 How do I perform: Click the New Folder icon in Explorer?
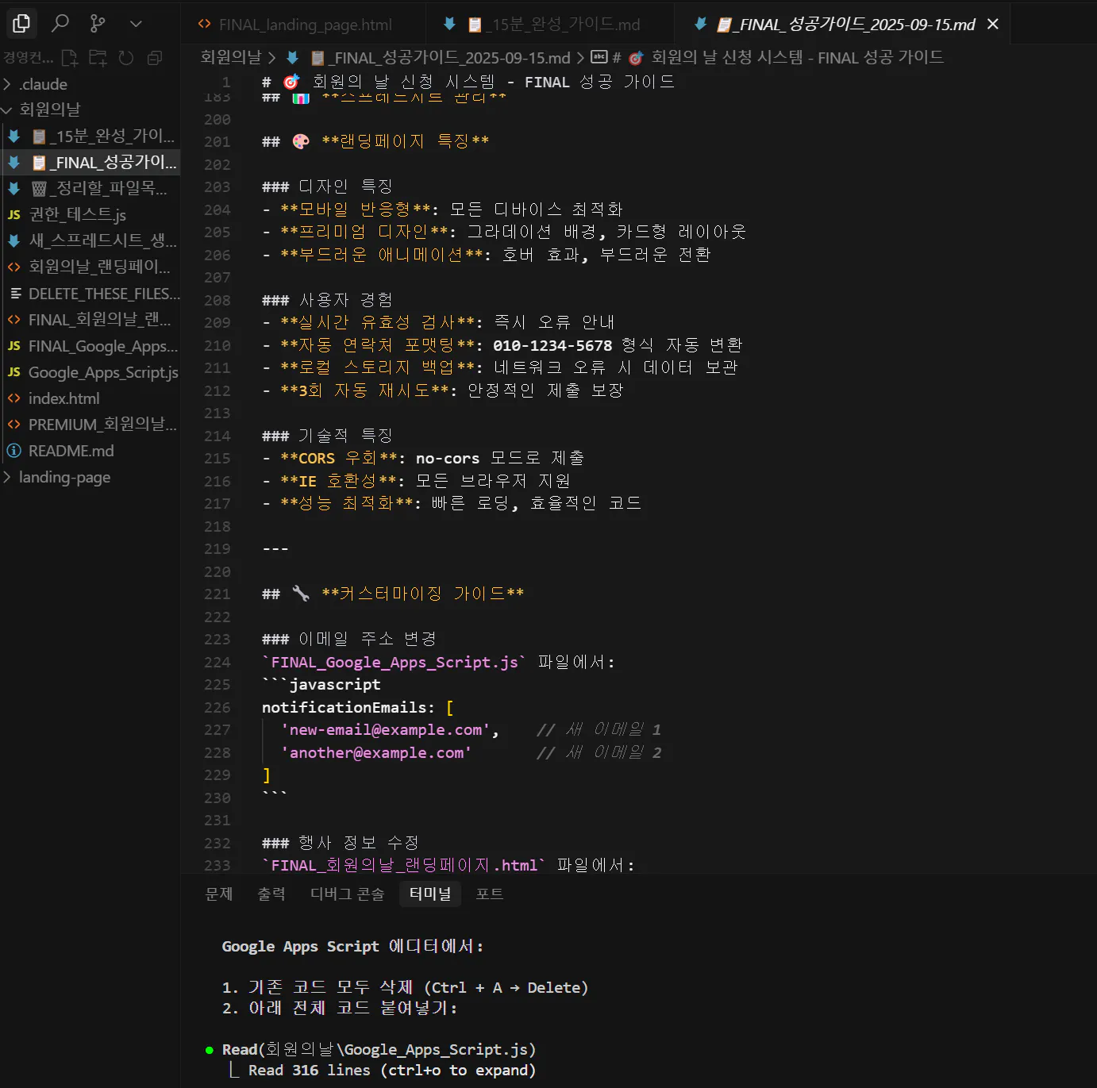tap(98, 57)
